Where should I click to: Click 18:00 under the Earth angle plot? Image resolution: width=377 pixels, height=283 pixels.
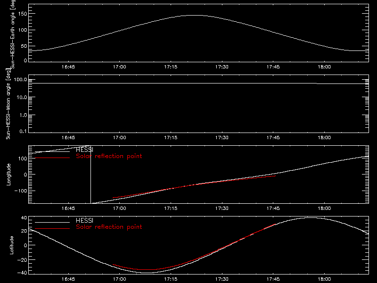click(324, 67)
